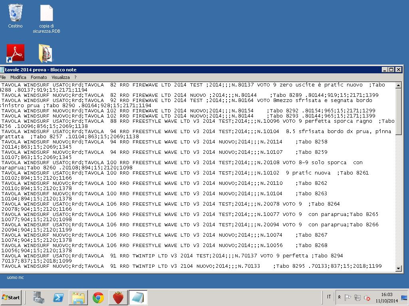Viewport: 409px width, 306px height.
Task: Maximize the Blocco note window
Action: [x=391, y=69]
